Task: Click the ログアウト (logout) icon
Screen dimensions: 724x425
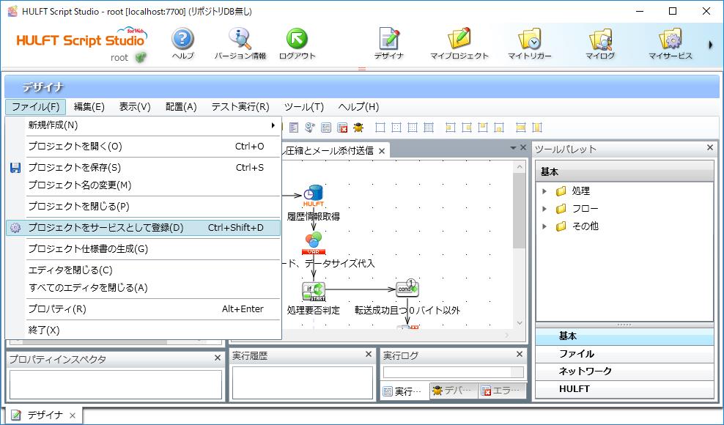Action: [297, 40]
